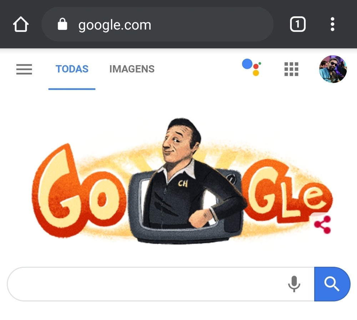Image resolution: width=357 pixels, height=320 pixels.
Task: Tap the browser home icon
Action: [21, 24]
